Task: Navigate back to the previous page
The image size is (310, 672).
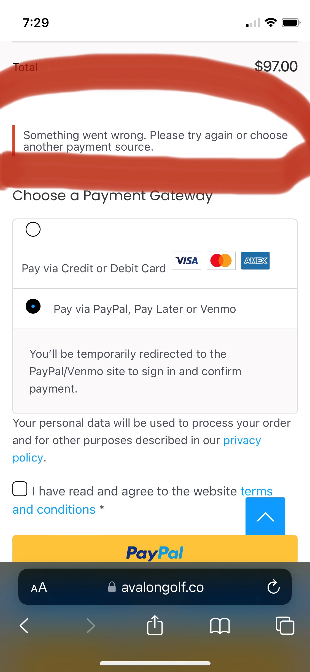Action: pos(24,626)
